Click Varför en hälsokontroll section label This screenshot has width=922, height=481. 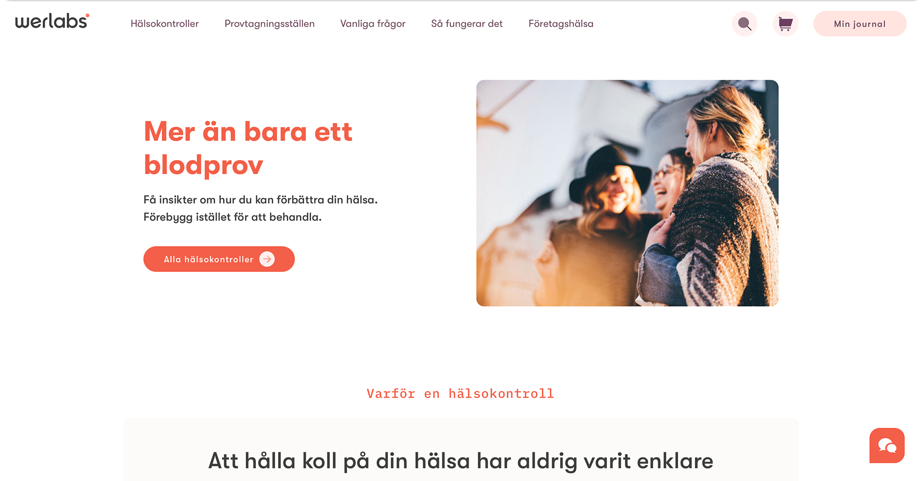(x=460, y=394)
